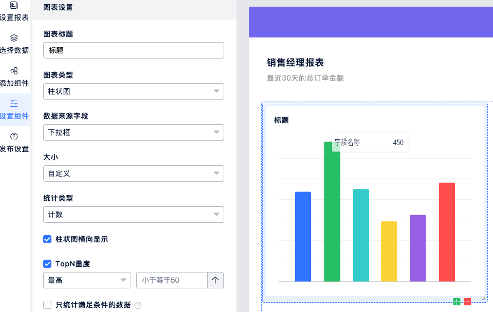Open 发布设置 upload icon
Screen dimensions: 493x312
[x=14, y=136]
